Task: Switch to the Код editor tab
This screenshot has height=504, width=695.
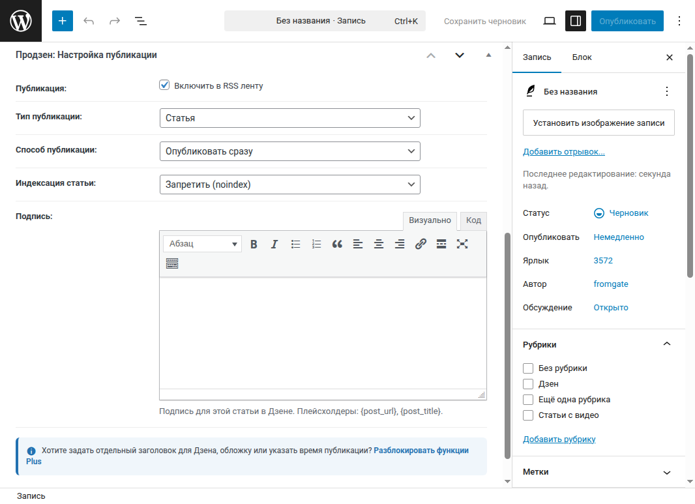Action: tap(473, 221)
